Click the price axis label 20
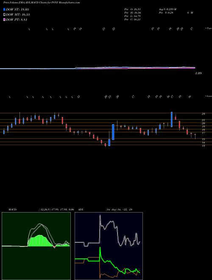212x280 pixels. click(x=203, y=123)
